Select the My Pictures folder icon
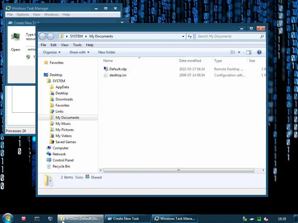The height and width of the screenshot is (223, 298). pyautogui.click(x=52, y=130)
